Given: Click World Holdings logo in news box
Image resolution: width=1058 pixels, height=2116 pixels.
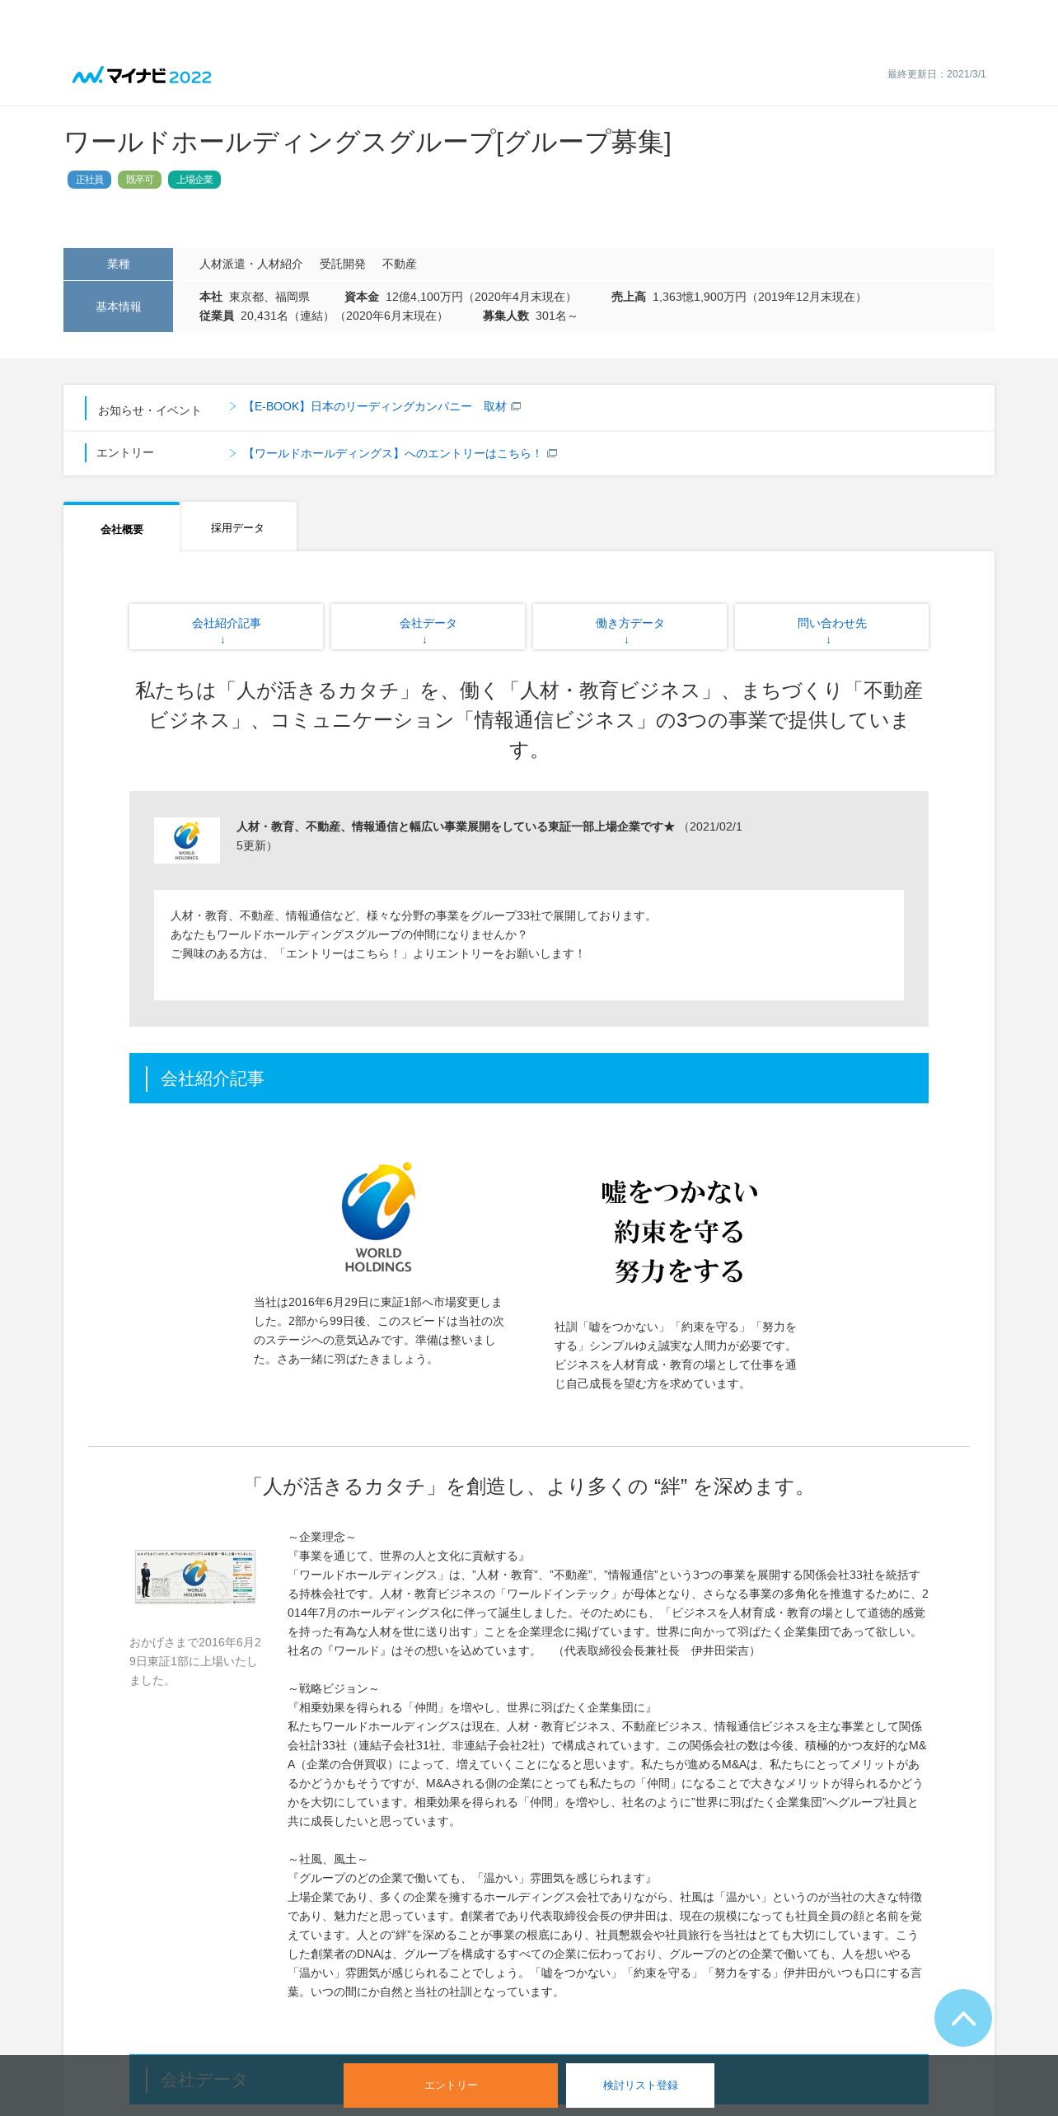Looking at the screenshot, I should (x=187, y=840).
